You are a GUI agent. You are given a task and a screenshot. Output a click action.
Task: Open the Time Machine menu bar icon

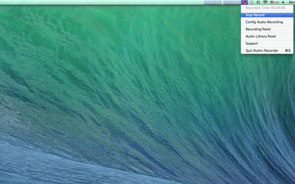251,2
